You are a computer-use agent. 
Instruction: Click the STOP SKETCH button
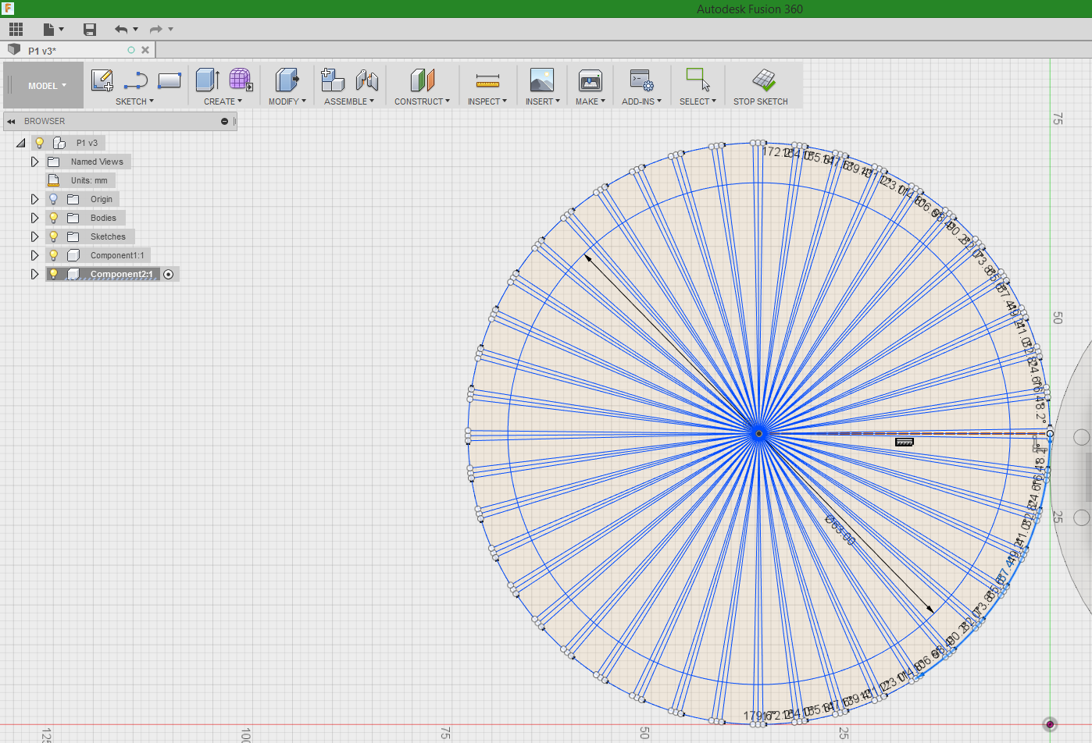pyautogui.click(x=761, y=87)
